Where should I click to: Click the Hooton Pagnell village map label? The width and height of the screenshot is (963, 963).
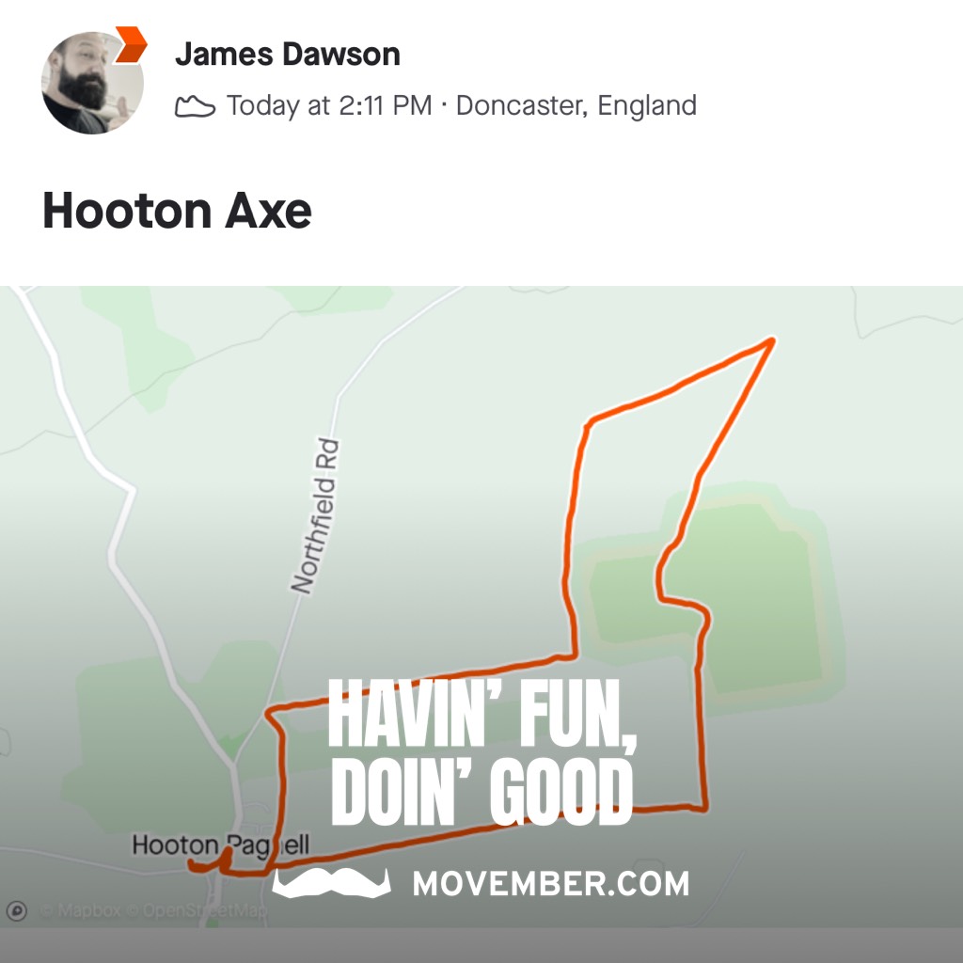(x=220, y=845)
